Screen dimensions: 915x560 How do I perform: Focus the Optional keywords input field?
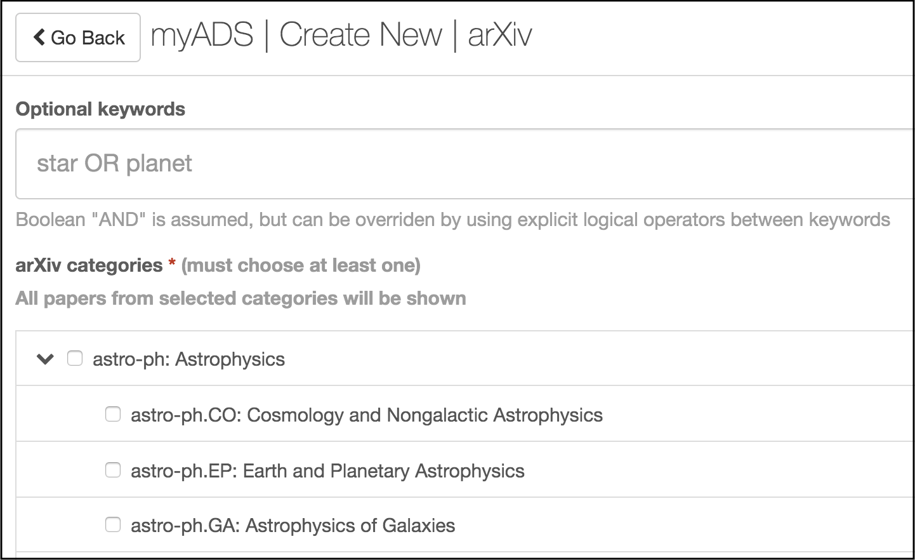[x=463, y=164]
